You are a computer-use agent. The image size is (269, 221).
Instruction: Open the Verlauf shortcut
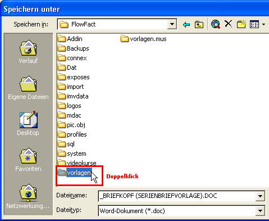(28, 52)
